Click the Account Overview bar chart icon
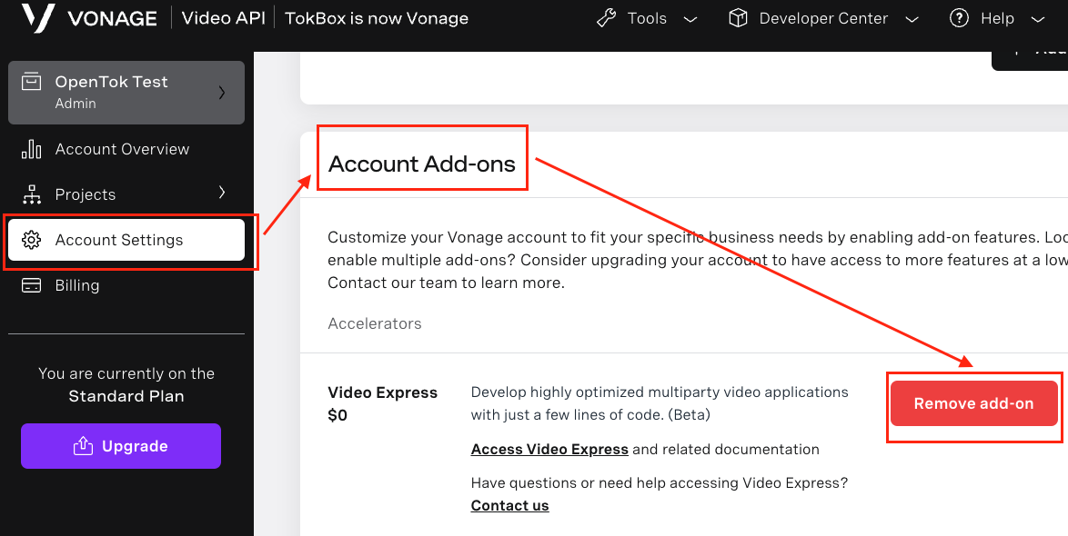This screenshot has width=1068, height=536. point(32,149)
